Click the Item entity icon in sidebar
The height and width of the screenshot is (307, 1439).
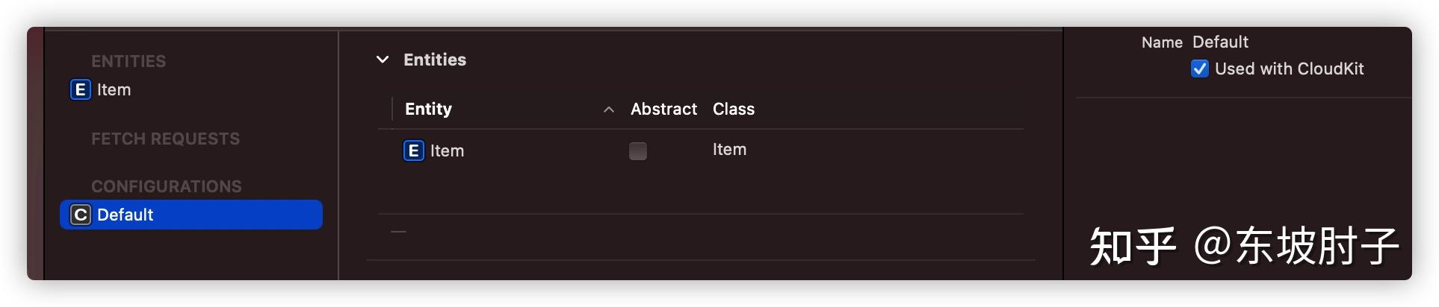coord(80,89)
